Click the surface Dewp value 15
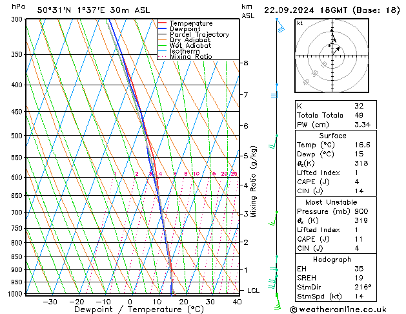The height and width of the screenshot is (314, 406). point(359,154)
